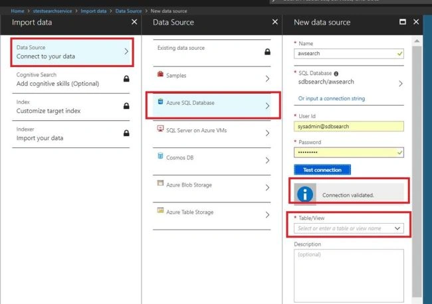Click the Azure SQL Database icon

[x=160, y=102]
